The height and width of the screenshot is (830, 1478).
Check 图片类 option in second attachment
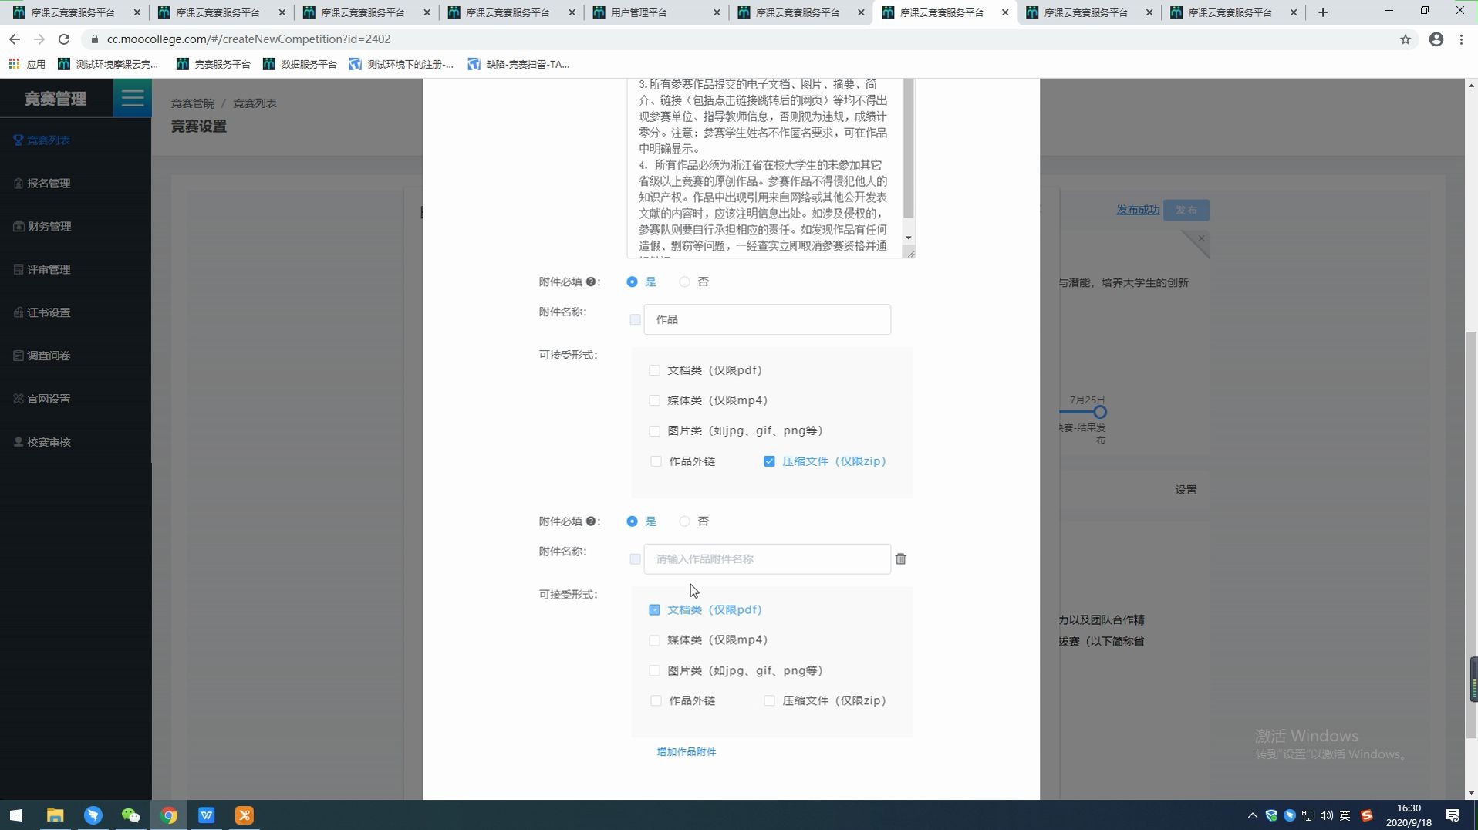coord(654,671)
